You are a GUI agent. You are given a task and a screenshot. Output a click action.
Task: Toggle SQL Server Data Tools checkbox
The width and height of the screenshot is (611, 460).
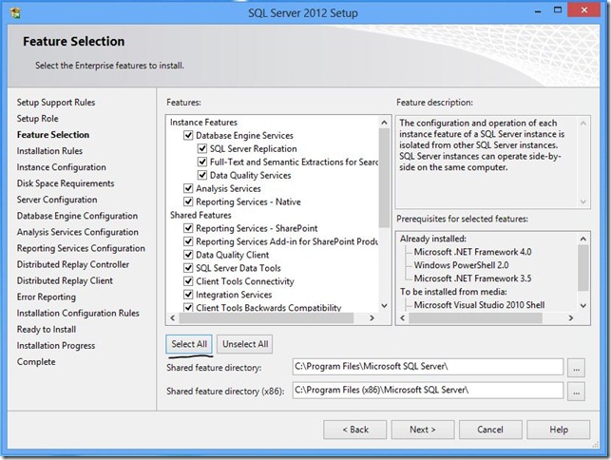point(188,268)
